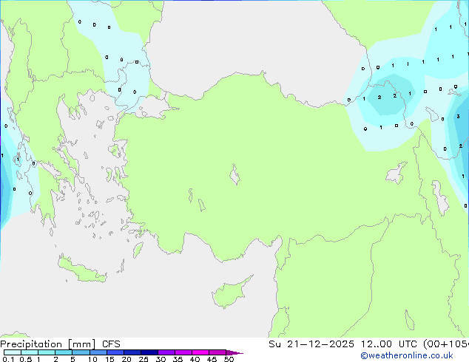Click the island of Crete on the map
The width and height of the screenshot is (469, 362).
(82, 270)
